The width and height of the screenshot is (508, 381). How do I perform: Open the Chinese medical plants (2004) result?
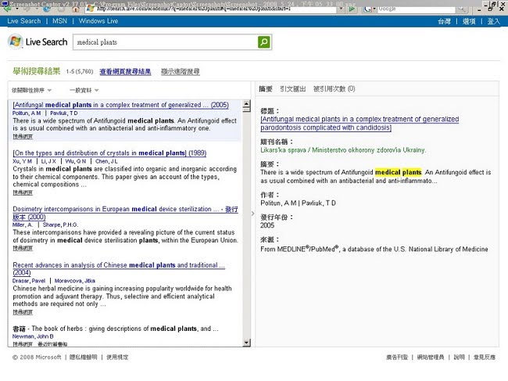(119, 269)
